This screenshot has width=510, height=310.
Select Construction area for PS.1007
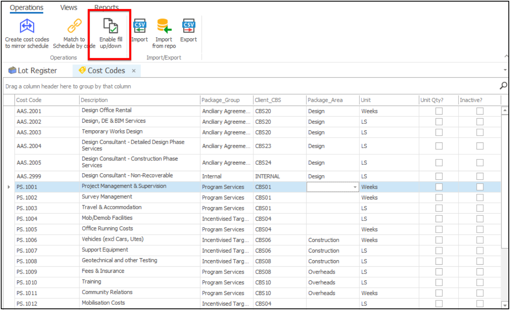pos(332,251)
